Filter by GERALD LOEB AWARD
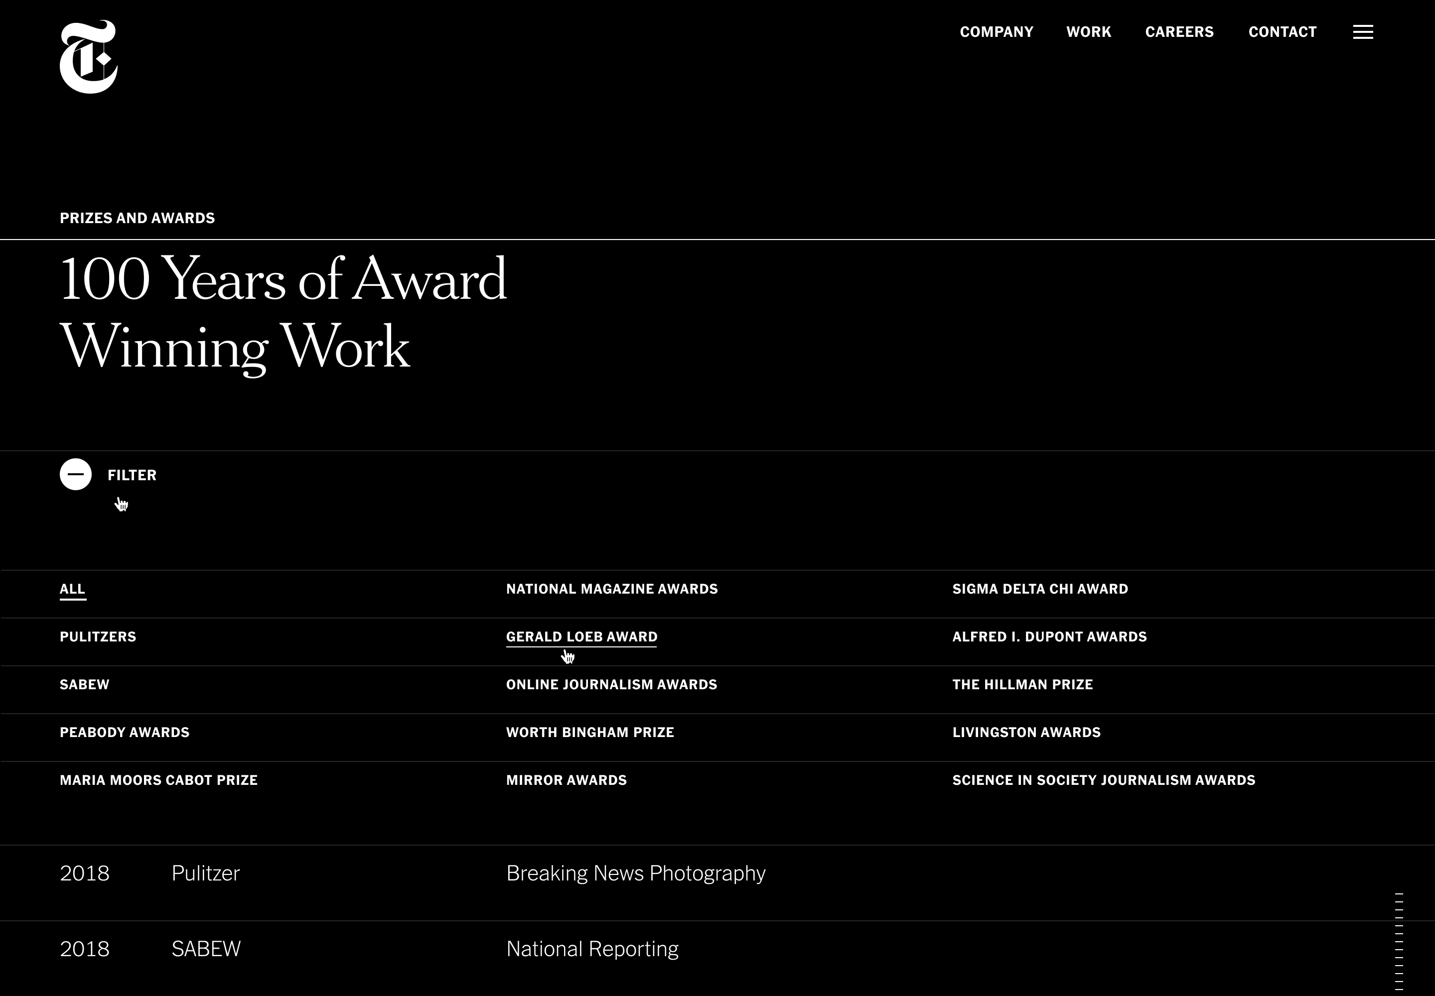The width and height of the screenshot is (1435, 996). coord(581,636)
